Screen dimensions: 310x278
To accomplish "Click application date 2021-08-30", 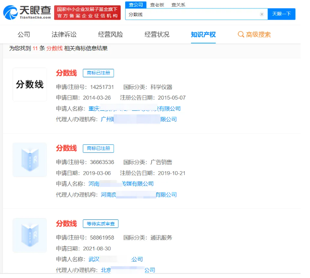I will click(x=97, y=249).
